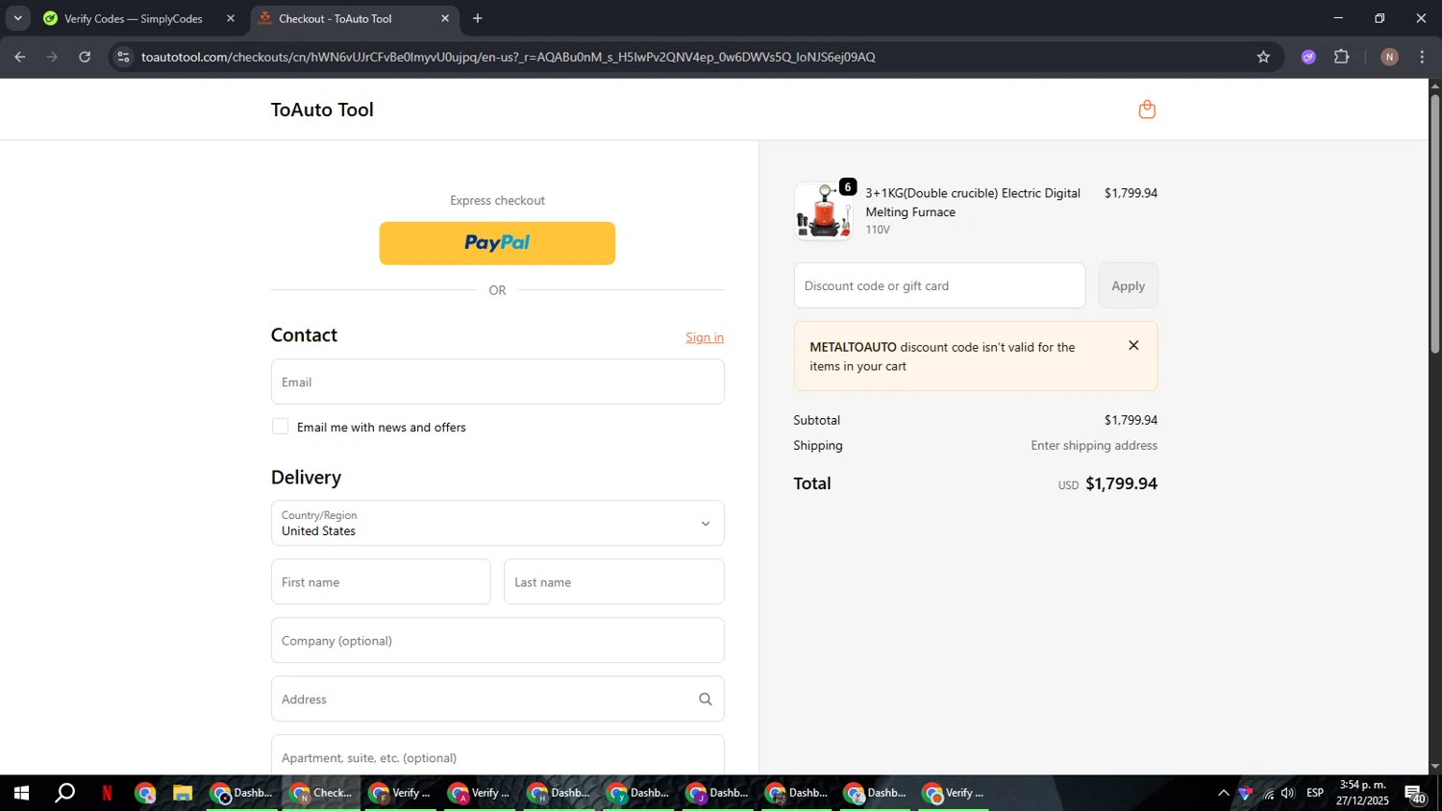
Task: Click the Total $1,799.94 amount
Action: click(x=1121, y=483)
